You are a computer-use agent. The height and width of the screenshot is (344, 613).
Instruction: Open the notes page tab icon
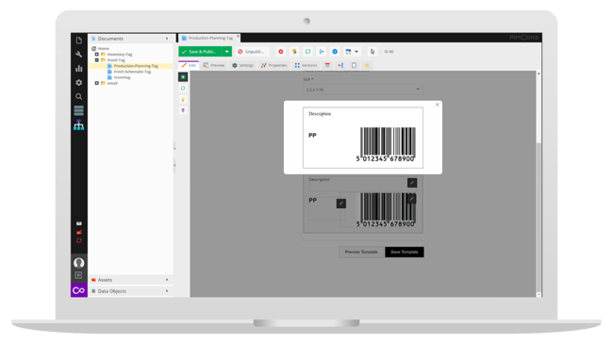pos(354,65)
